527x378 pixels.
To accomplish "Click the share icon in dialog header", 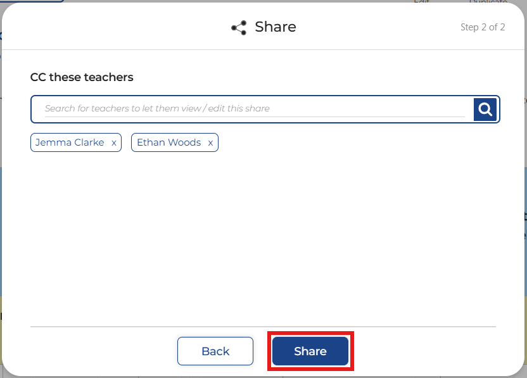I will tap(239, 28).
